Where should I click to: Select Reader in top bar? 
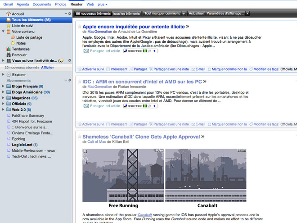(76, 4)
